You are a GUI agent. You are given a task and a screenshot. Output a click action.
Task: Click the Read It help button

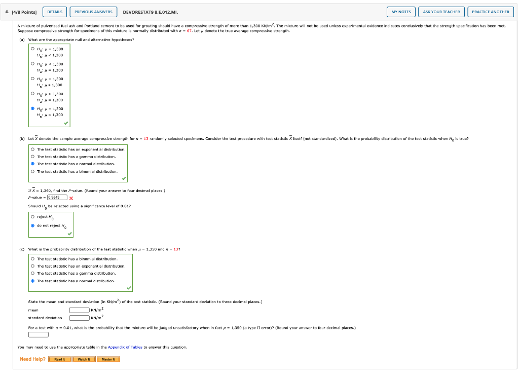(59, 359)
